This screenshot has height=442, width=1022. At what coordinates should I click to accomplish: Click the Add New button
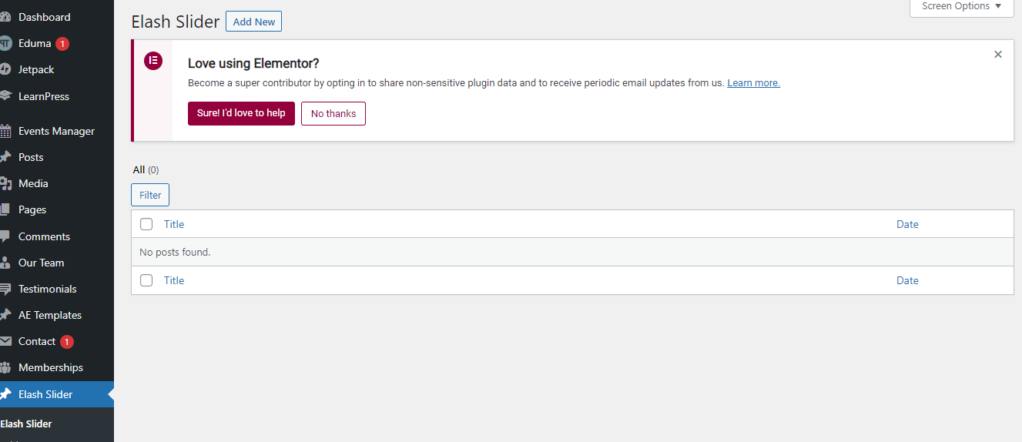coord(253,22)
